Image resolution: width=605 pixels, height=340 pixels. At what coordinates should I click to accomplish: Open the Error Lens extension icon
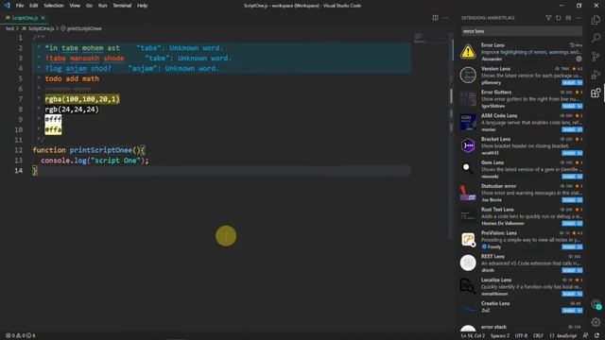468,52
